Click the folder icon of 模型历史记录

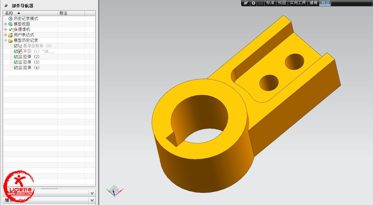[10, 40]
